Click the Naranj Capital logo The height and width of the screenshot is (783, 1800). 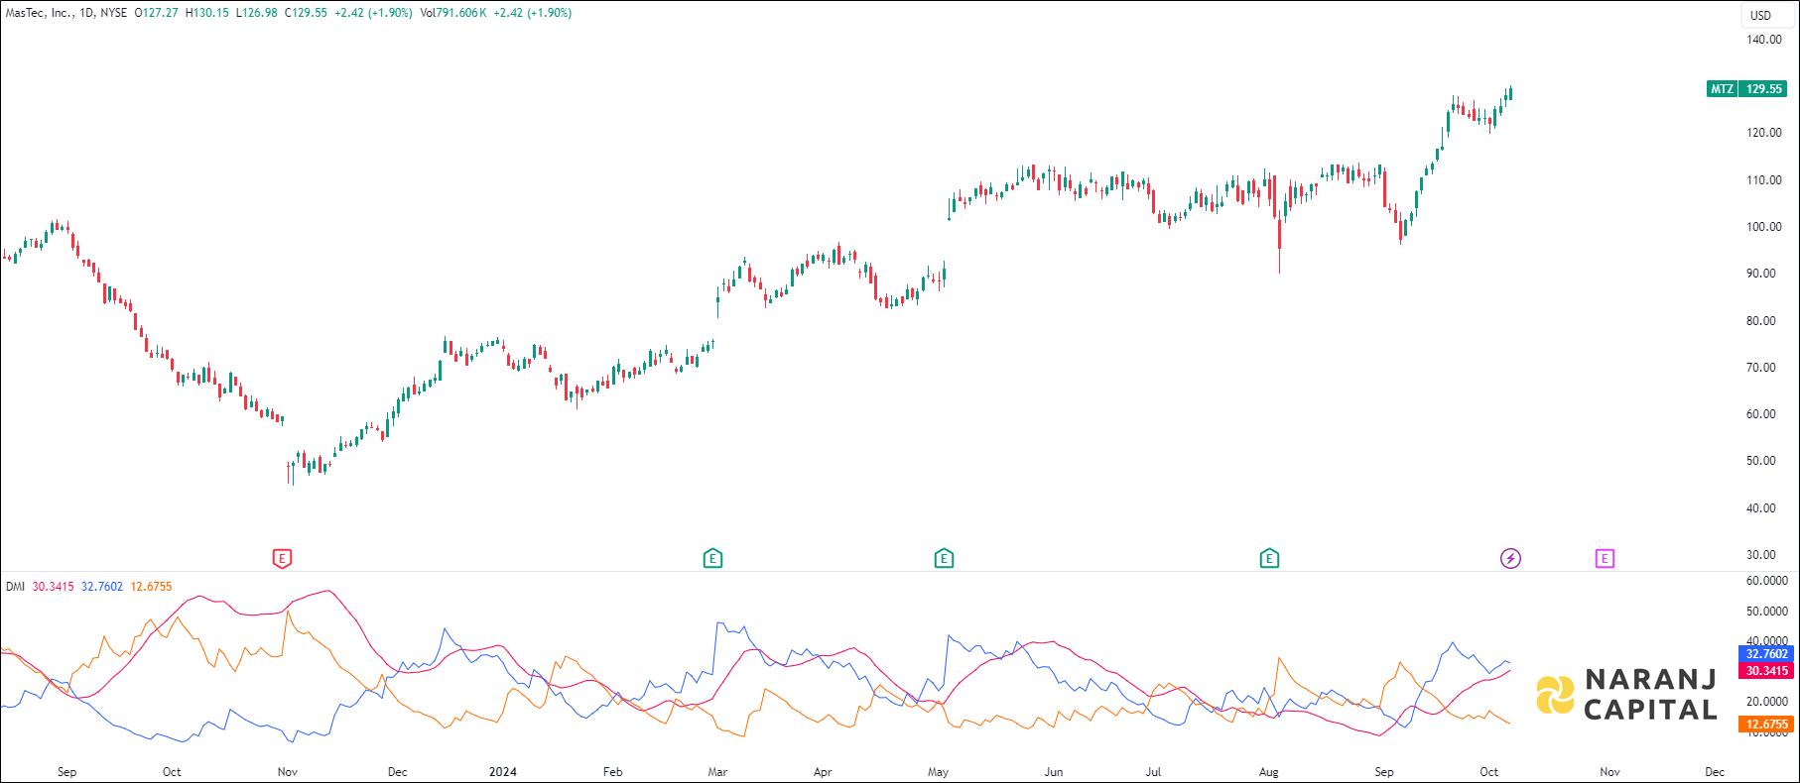1626,694
